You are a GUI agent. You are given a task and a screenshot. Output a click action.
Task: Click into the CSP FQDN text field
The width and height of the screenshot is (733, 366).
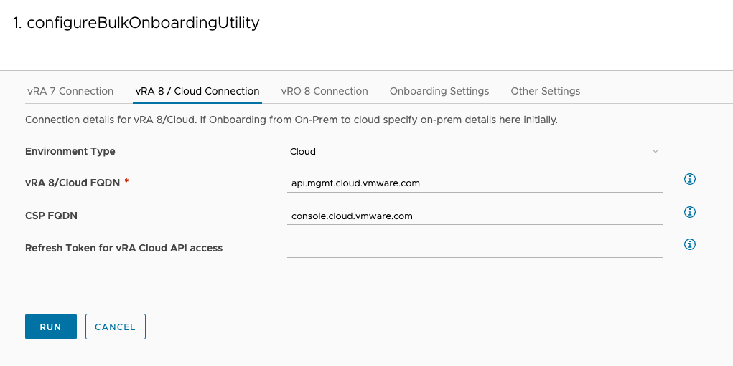click(x=474, y=216)
